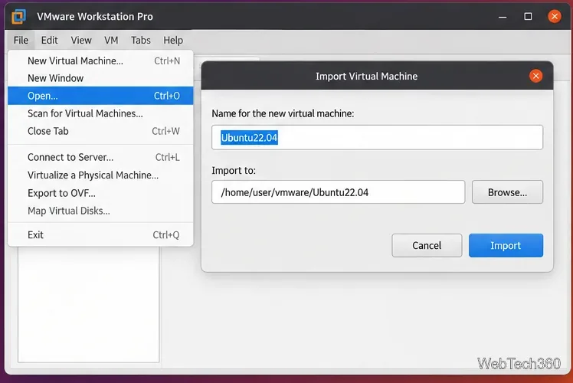
Task: Choose Close Tab menu entry
Action: (100, 131)
